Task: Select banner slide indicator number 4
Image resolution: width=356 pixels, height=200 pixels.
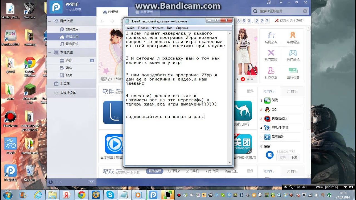Action: (x=243, y=79)
